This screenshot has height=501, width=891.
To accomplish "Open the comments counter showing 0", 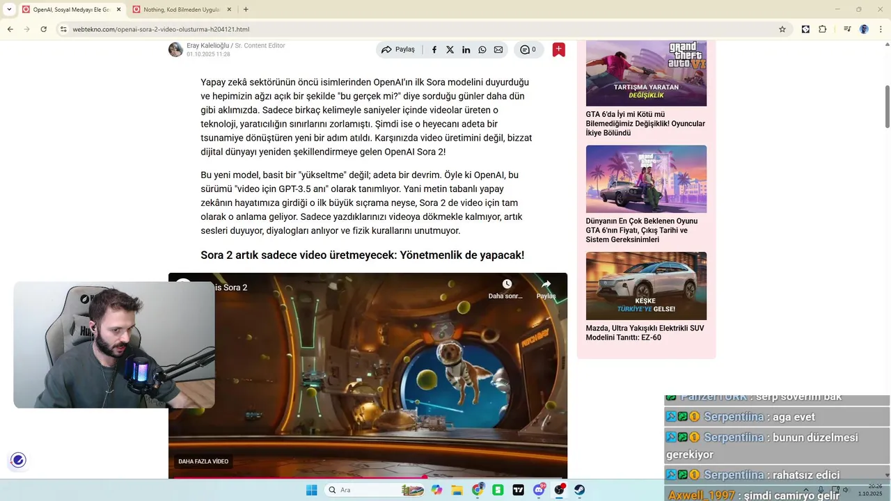I will [x=529, y=49].
